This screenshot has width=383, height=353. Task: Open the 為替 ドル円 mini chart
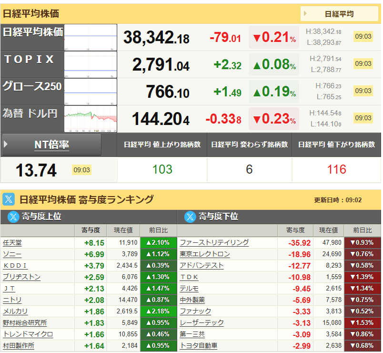click(91, 119)
